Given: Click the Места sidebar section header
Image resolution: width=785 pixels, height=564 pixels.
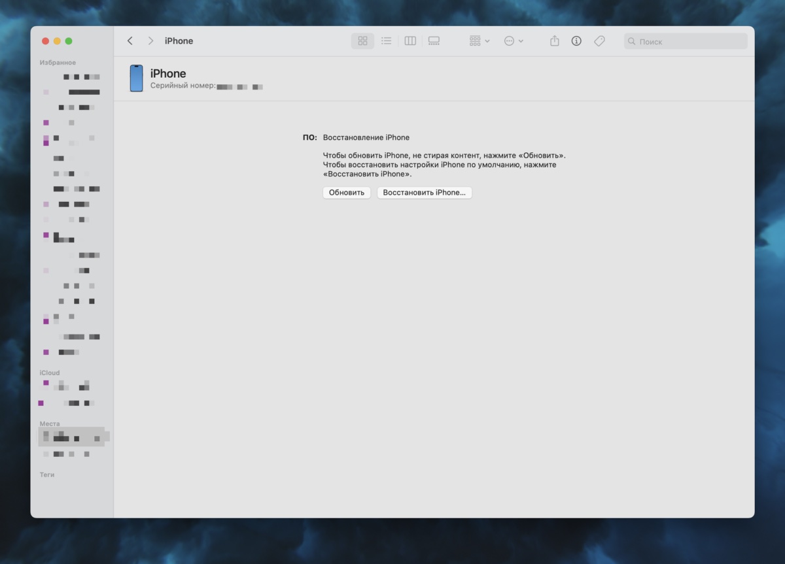Looking at the screenshot, I should [x=50, y=424].
